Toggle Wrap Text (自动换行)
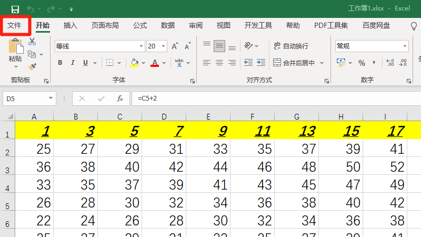This screenshot has height=237, width=421. [x=290, y=46]
